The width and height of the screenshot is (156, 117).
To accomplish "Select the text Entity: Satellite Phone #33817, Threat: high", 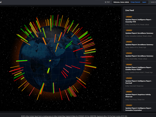I will pos(139,73).
